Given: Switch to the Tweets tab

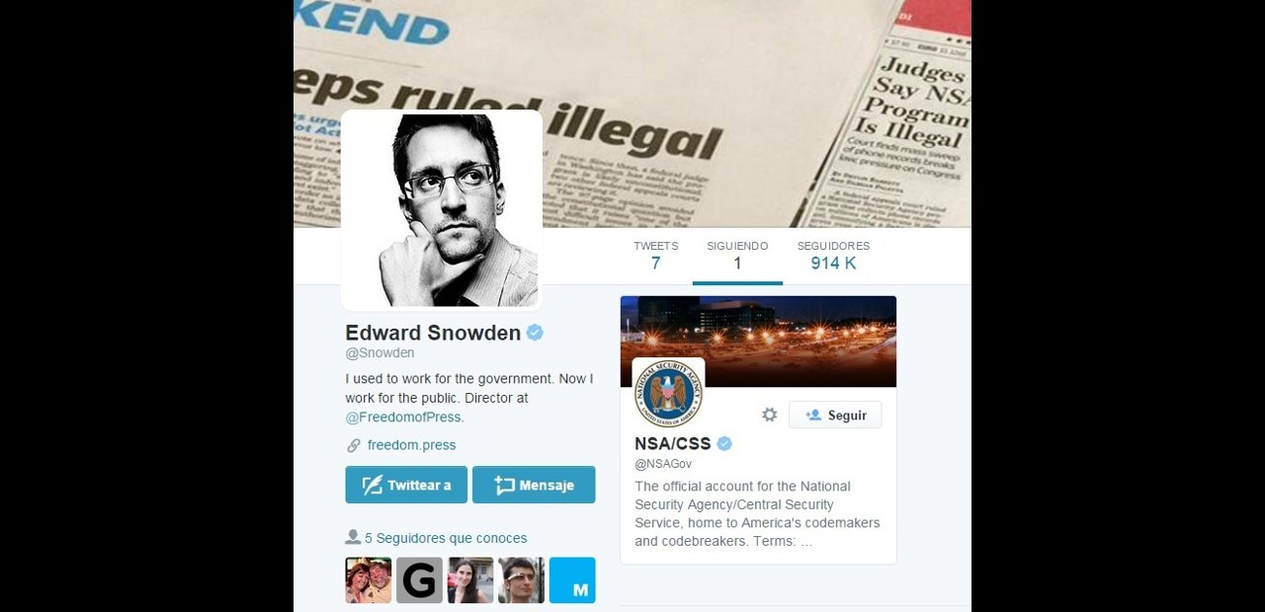Looking at the screenshot, I should click(655, 256).
